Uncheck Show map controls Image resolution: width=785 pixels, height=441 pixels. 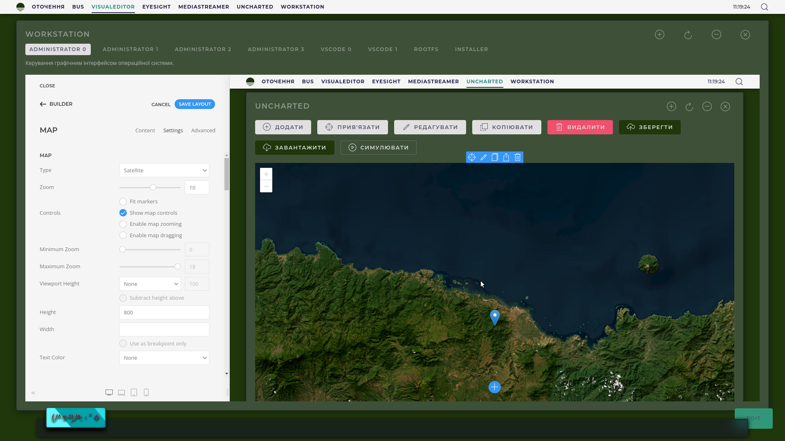pos(123,213)
